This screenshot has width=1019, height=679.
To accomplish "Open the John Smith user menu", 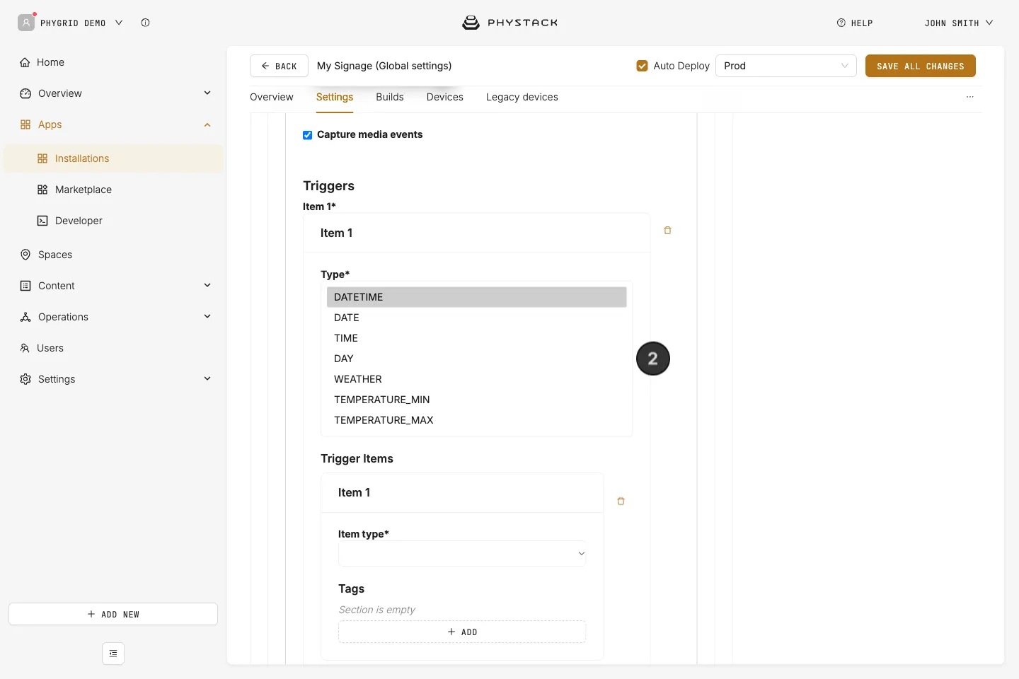I will coord(959,23).
